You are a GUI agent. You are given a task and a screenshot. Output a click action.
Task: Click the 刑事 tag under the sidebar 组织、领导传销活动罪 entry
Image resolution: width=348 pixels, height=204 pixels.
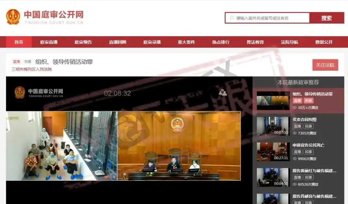[x=308, y=101]
